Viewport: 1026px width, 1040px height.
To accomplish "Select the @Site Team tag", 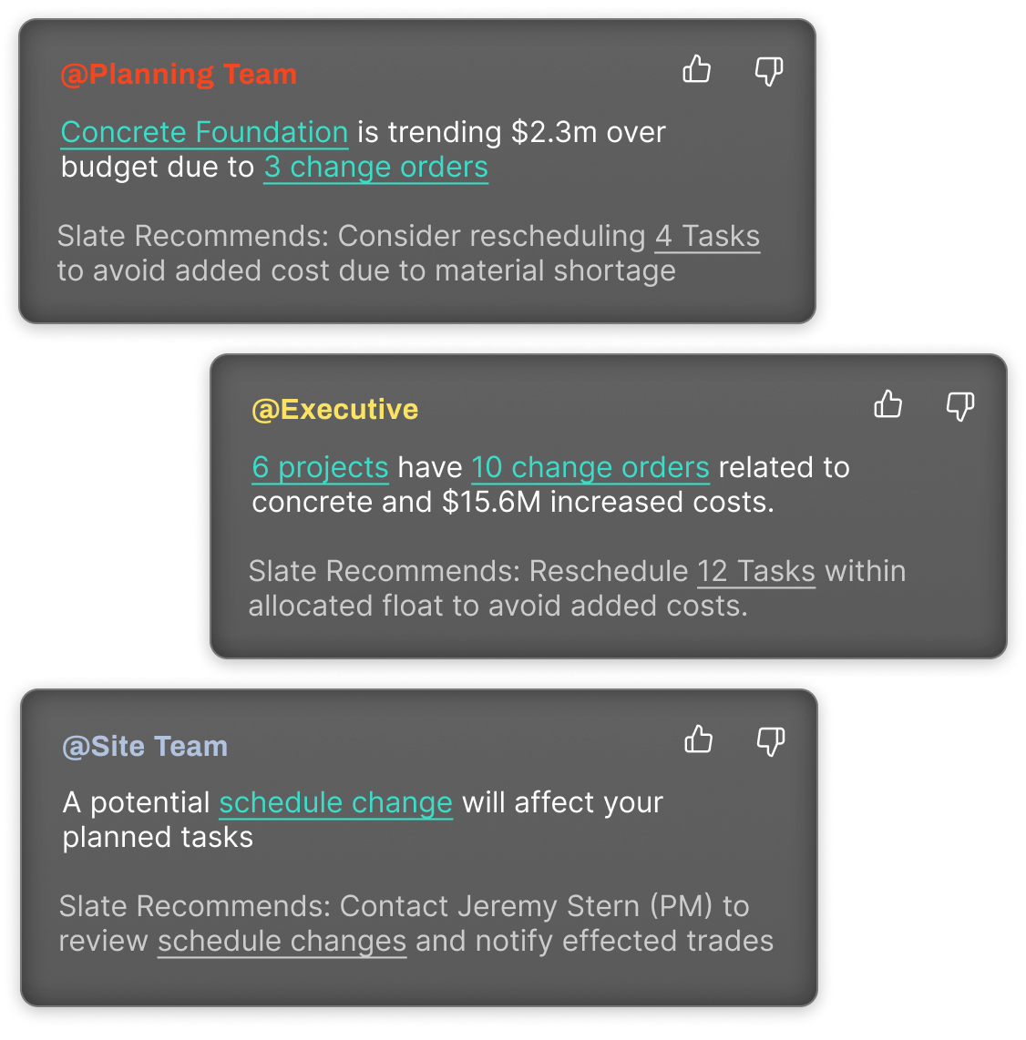I will 145,746.
